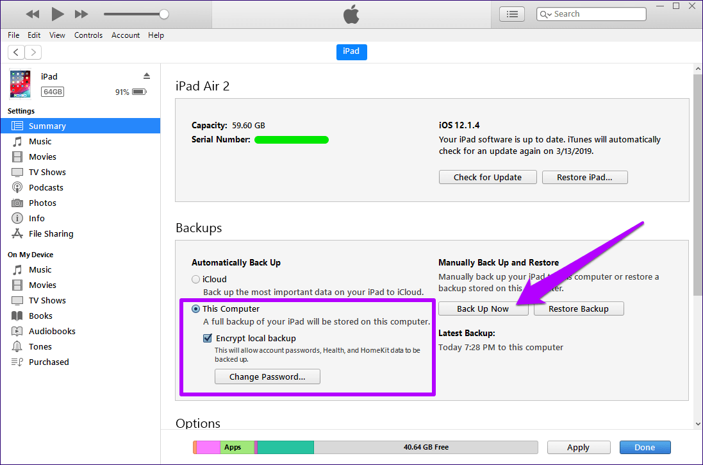Open the Help menu
The image size is (703, 465).
[x=156, y=35]
